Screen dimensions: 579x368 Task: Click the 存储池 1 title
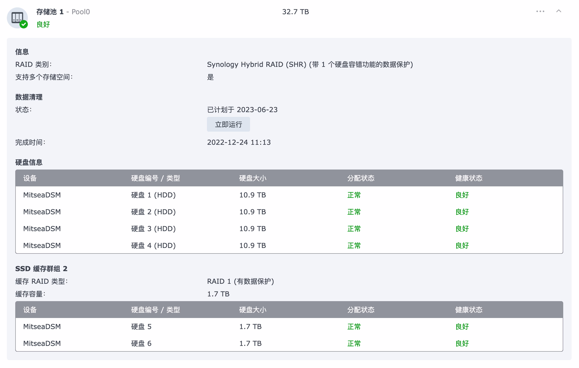(x=50, y=12)
